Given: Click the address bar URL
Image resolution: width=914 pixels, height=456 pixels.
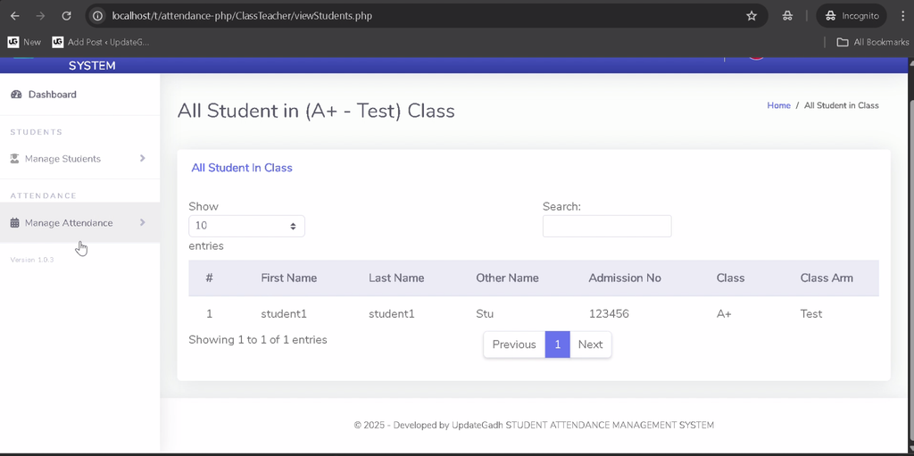Looking at the screenshot, I should pyautogui.click(x=242, y=16).
